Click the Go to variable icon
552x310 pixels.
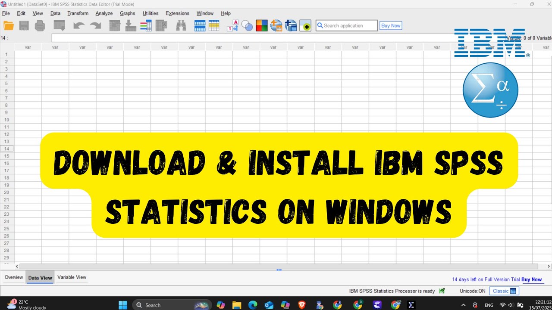pos(131,26)
